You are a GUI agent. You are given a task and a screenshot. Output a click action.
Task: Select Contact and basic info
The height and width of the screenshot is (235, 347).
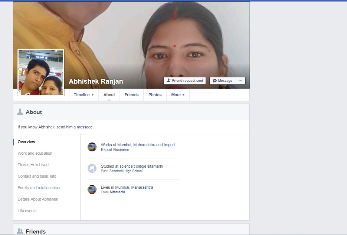pyautogui.click(x=37, y=176)
